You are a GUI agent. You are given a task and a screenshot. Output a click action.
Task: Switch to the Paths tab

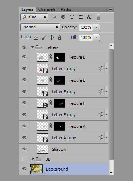pos(66,9)
